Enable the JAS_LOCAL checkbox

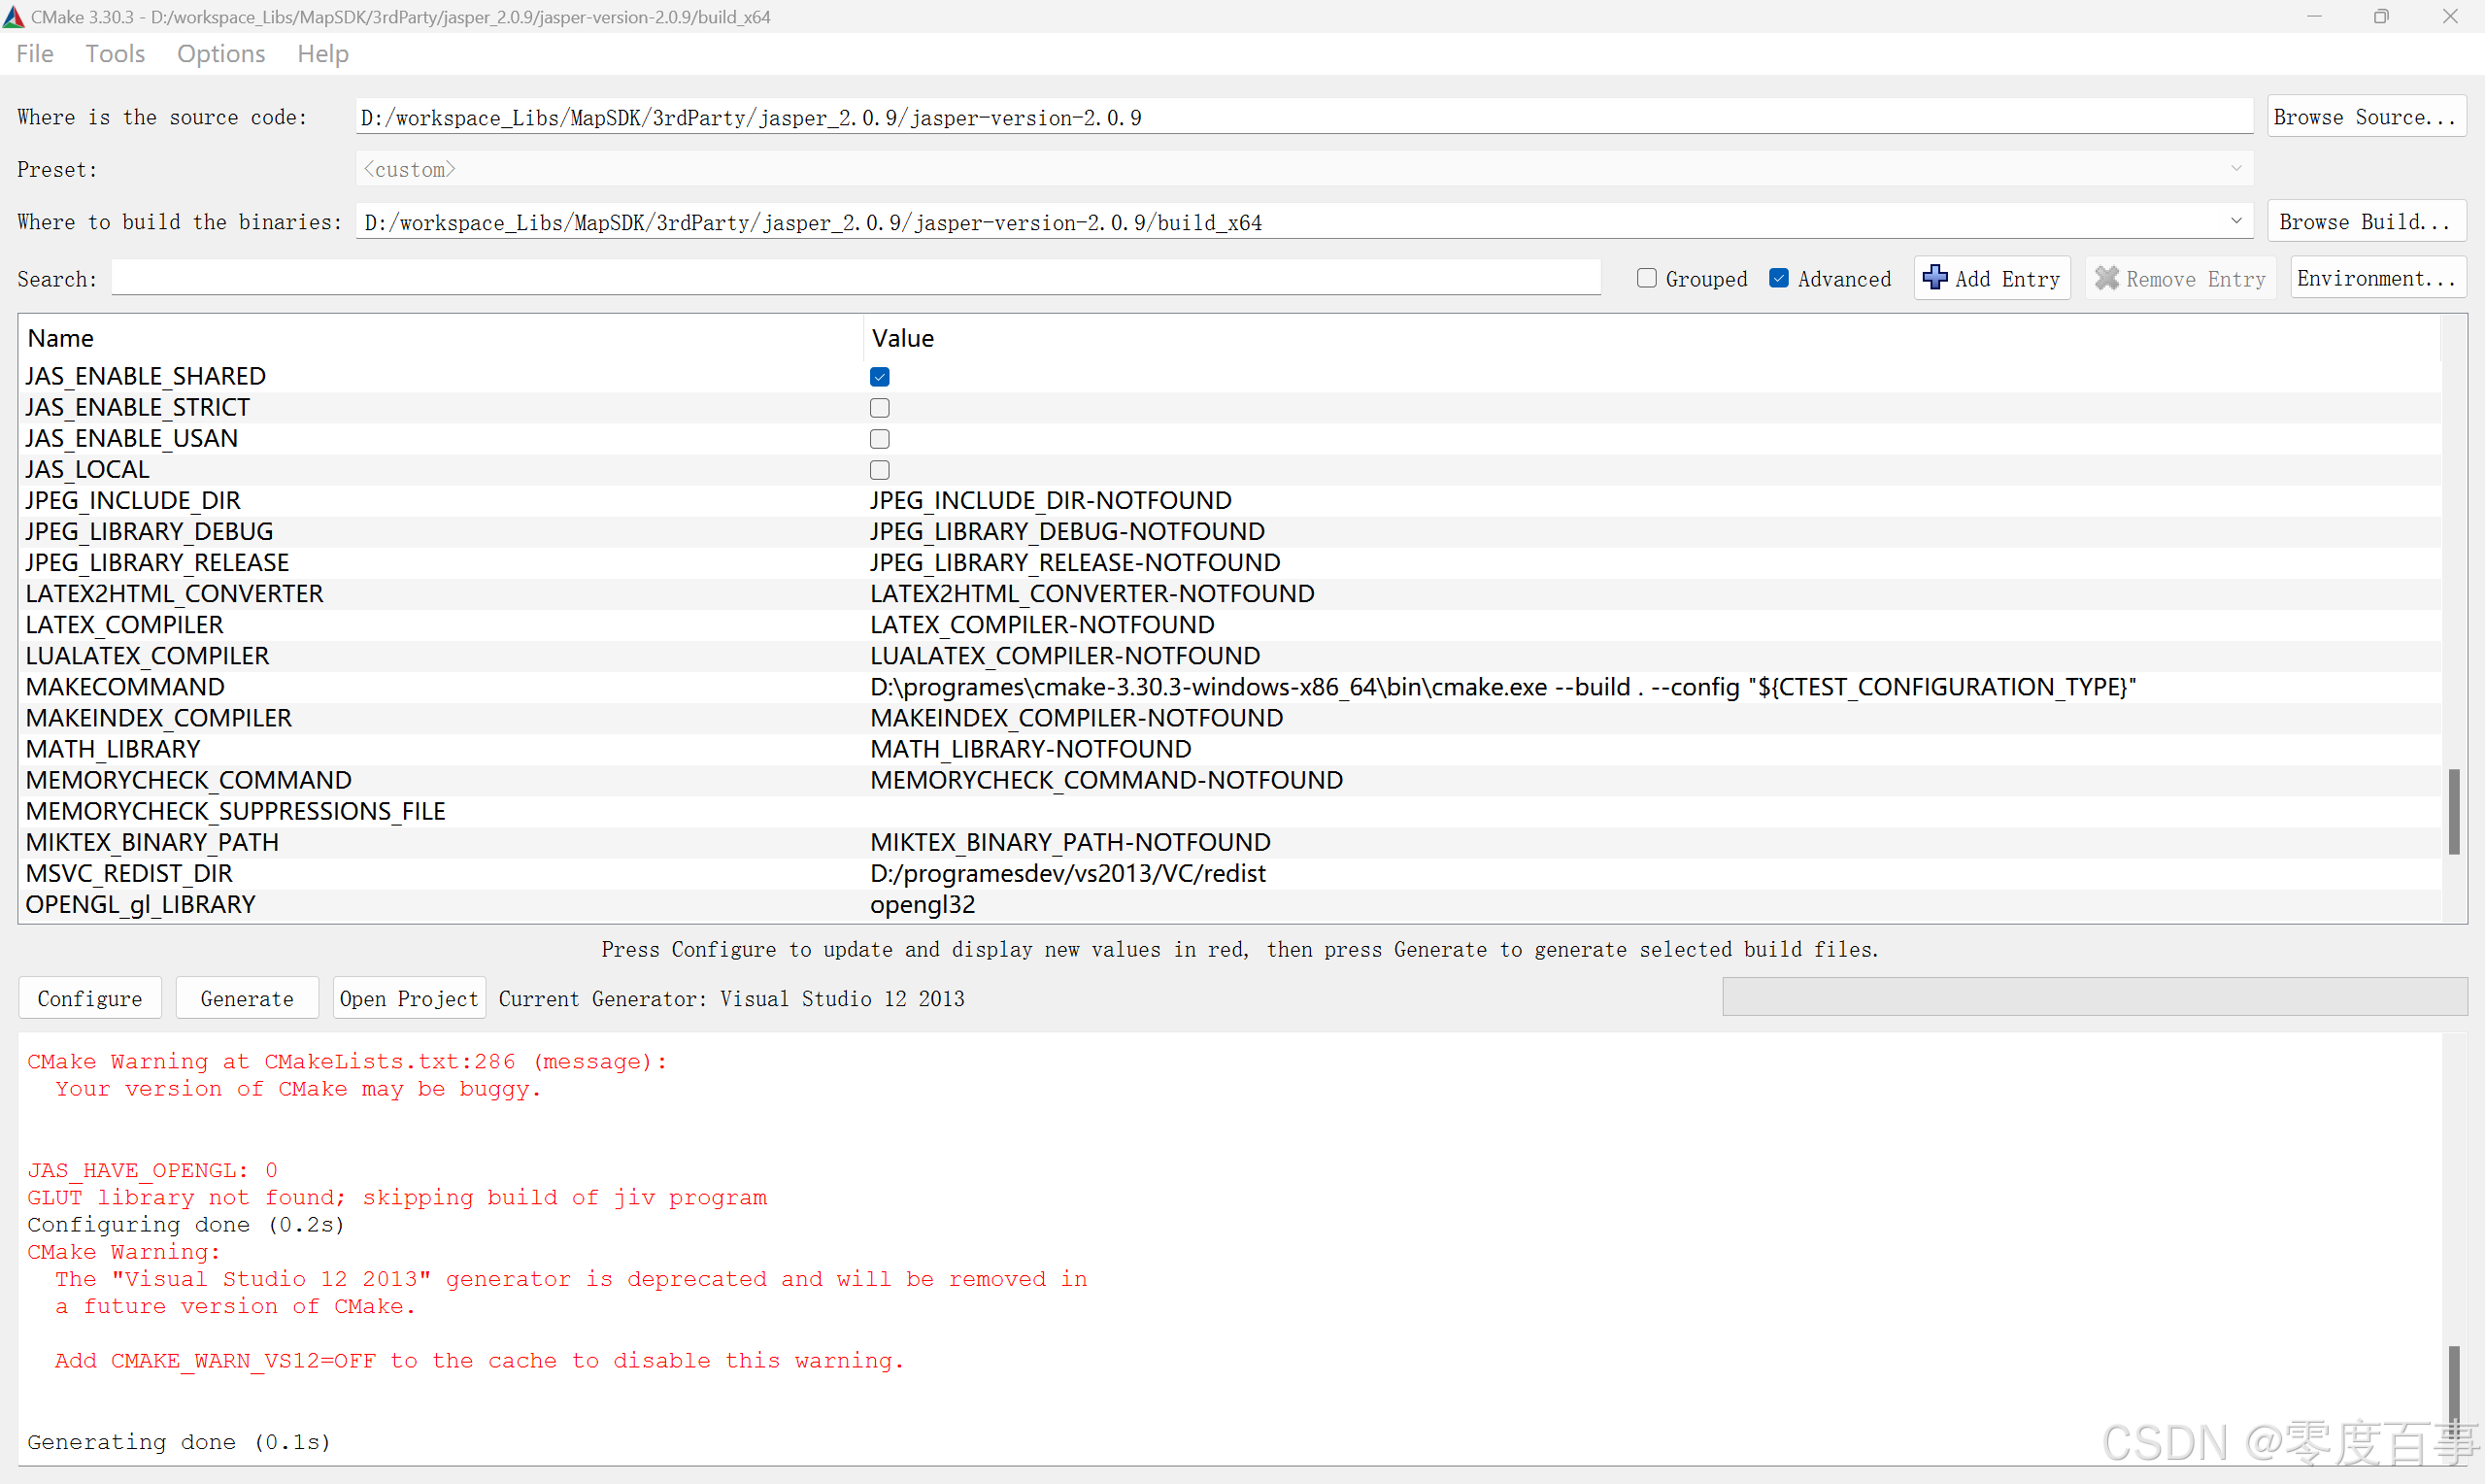pyautogui.click(x=880, y=470)
